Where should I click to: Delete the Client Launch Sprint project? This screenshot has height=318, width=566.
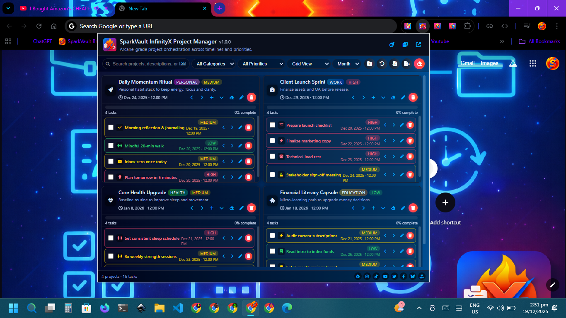413,98
